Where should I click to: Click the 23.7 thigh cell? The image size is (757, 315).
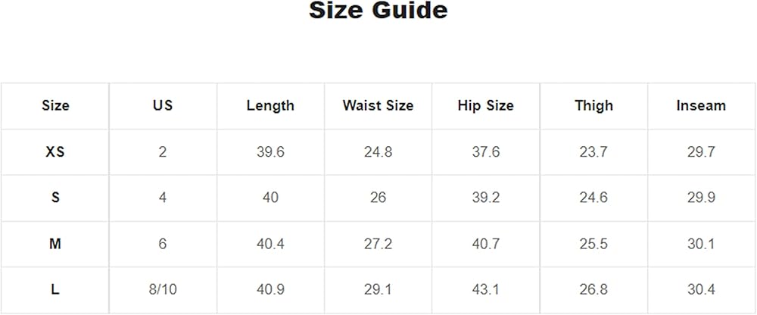(x=593, y=151)
